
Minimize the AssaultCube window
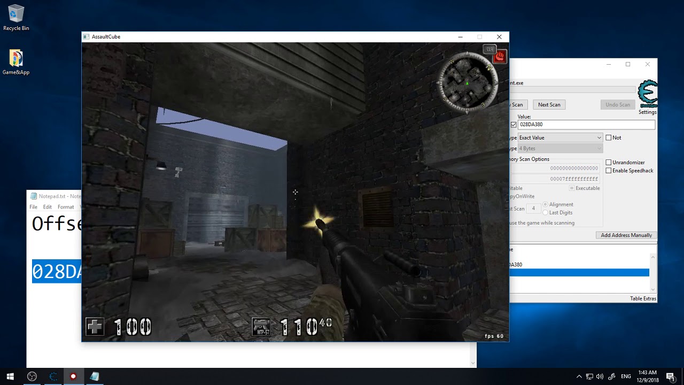(x=460, y=37)
